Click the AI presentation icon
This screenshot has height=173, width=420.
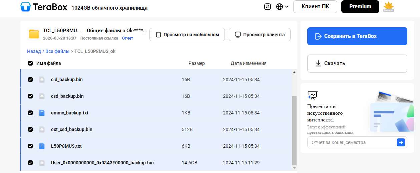312,95
